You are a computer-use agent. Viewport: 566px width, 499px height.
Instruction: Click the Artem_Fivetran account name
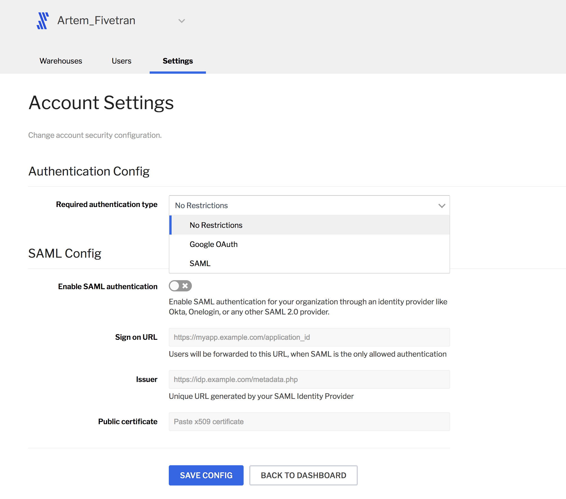(96, 21)
